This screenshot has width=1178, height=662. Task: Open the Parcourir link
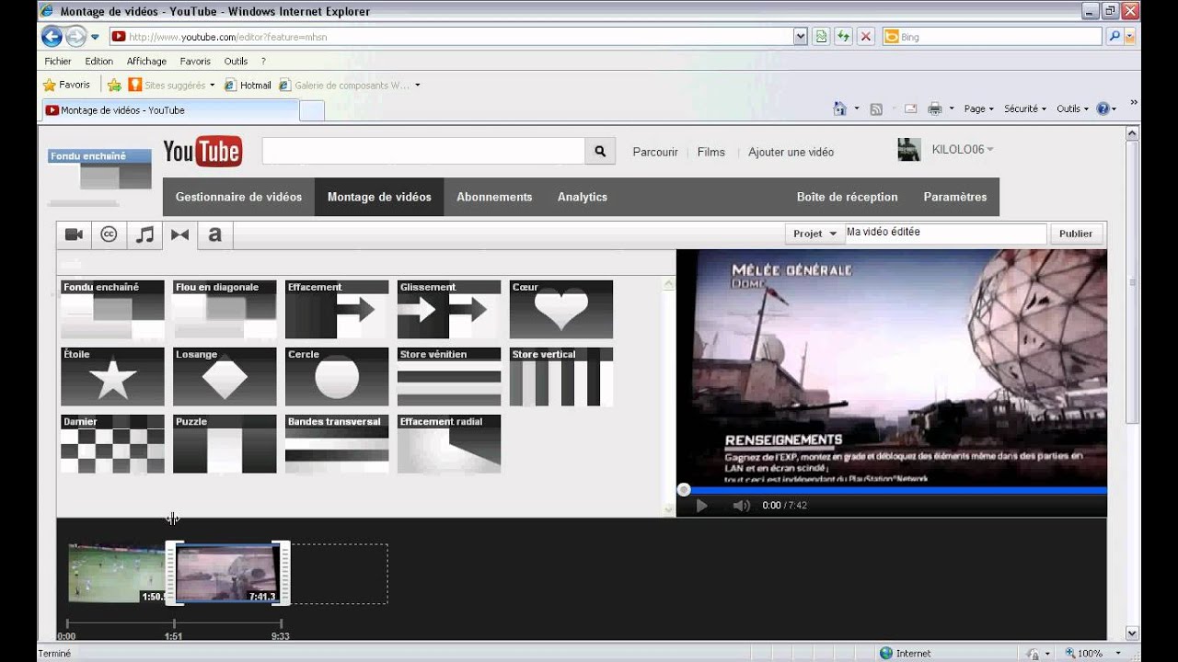coord(655,152)
